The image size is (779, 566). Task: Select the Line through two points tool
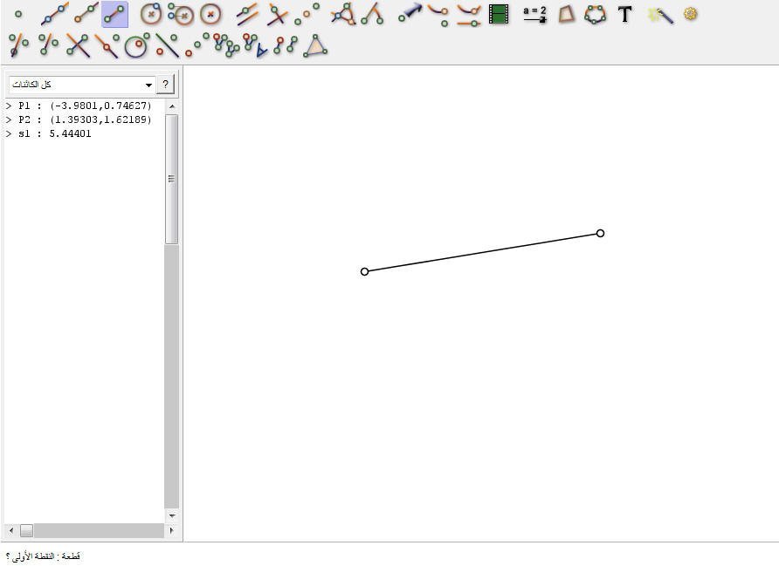click(x=55, y=14)
